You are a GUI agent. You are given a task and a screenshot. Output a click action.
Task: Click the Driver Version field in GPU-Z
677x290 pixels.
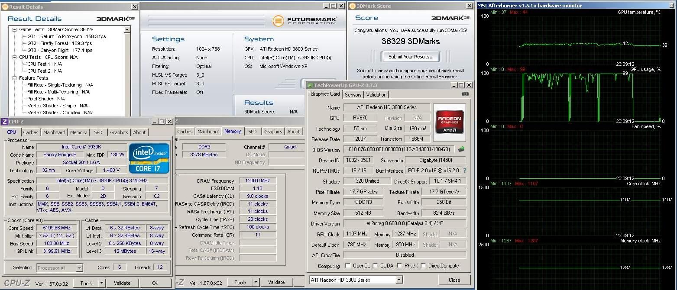[x=405, y=224]
